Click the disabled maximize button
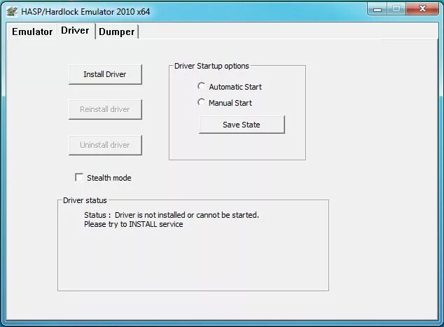 tap(396, 9)
